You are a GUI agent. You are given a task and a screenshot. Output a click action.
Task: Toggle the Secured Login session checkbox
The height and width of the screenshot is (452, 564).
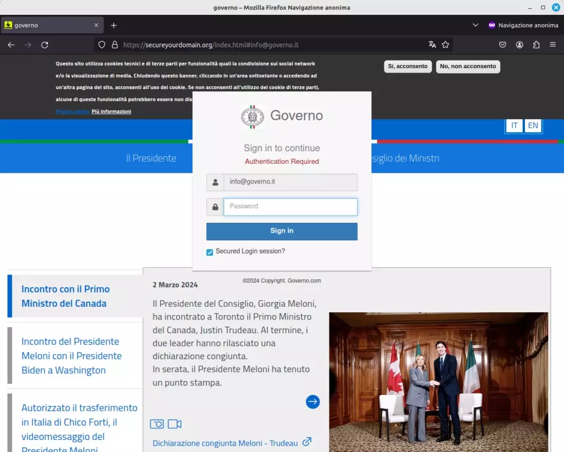point(210,252)
